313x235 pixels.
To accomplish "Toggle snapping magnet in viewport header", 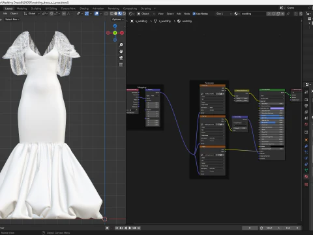I will tap(52, 14).
